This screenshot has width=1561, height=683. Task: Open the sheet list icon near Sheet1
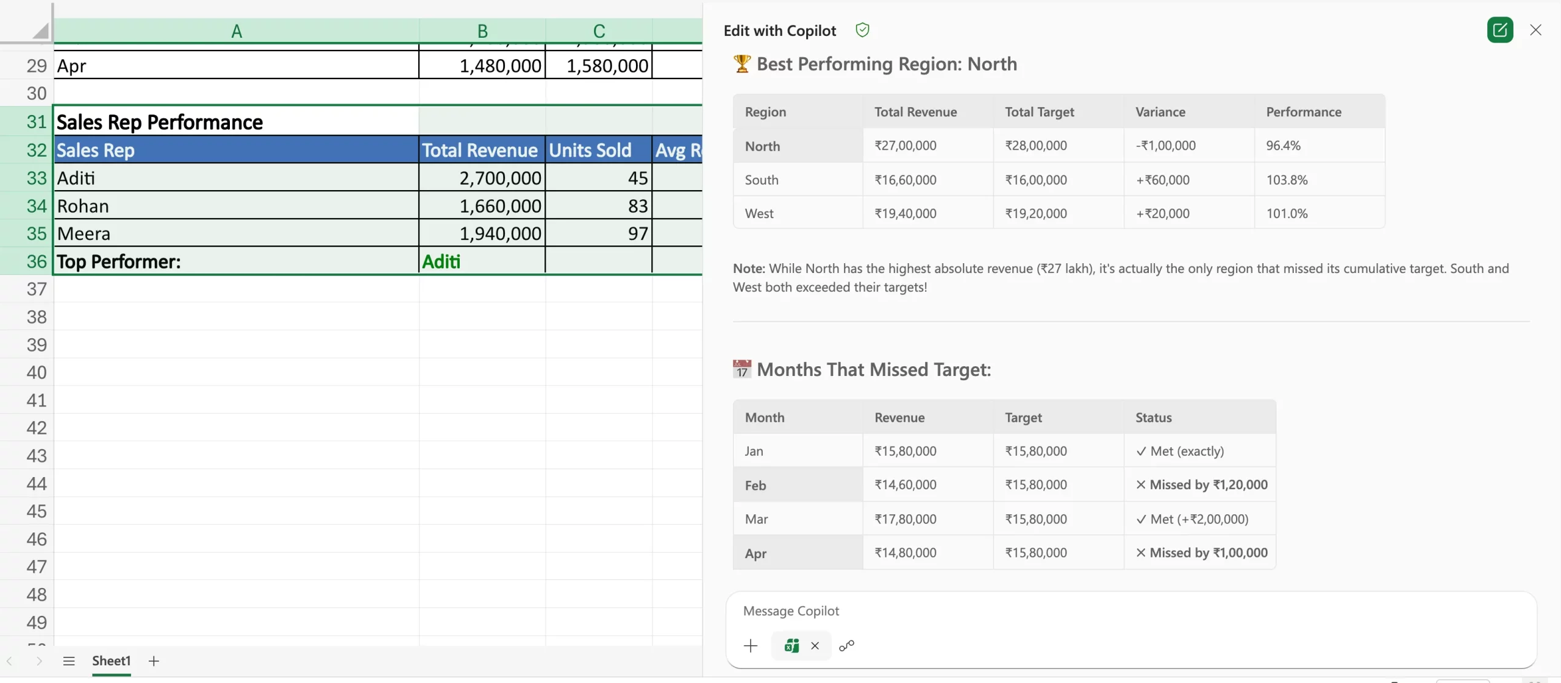69,661
